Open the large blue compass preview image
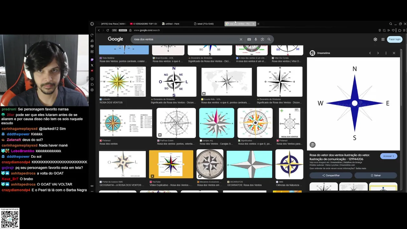Screen dimensions: 407x229 tap(354, 104)
